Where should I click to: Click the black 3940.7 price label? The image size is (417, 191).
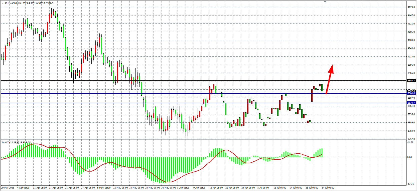(x=411, y=81)
